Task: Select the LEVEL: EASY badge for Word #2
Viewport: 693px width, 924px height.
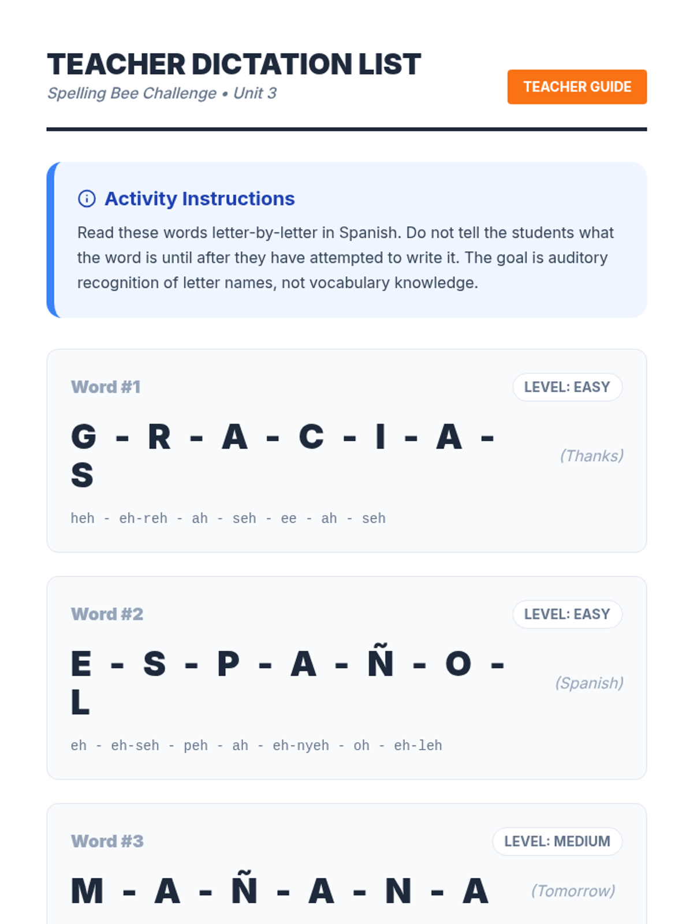Action: [x=567, y=614]
